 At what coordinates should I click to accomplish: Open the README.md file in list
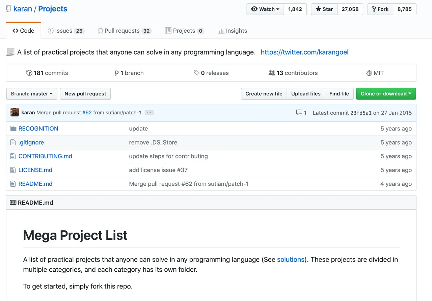point(35,184)
